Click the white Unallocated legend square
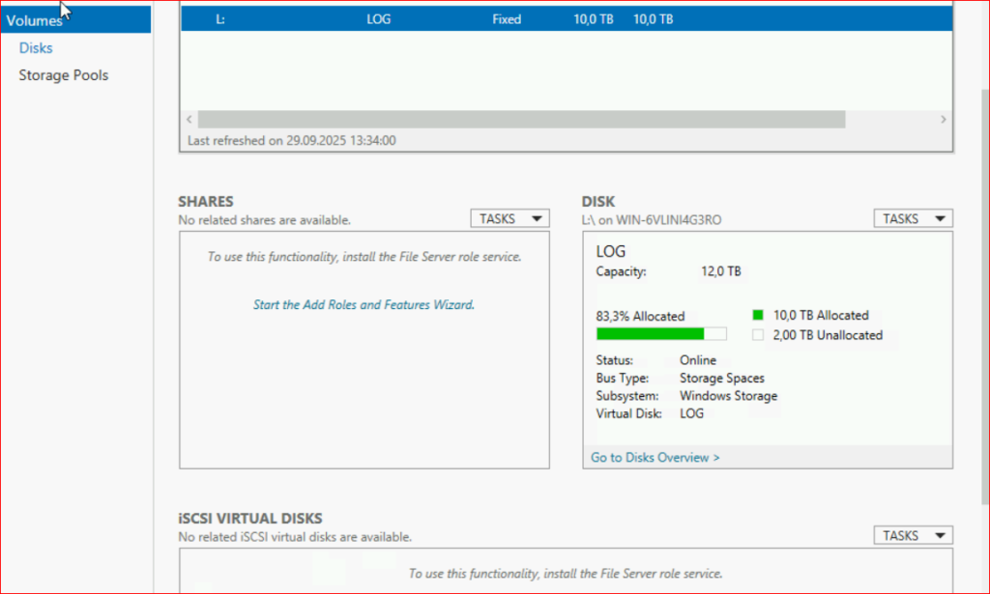This screenshot has height=594, width=990. tap(758, 335)
